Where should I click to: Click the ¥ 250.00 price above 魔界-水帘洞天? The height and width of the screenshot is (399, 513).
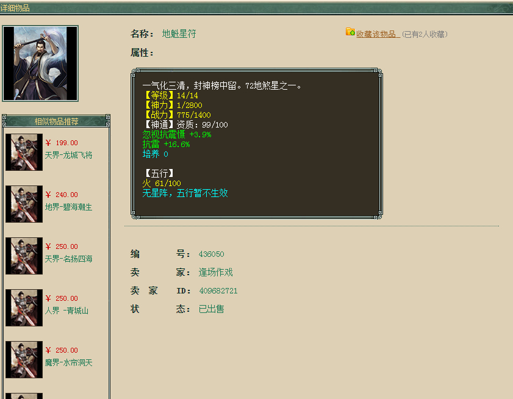point(62,350)
